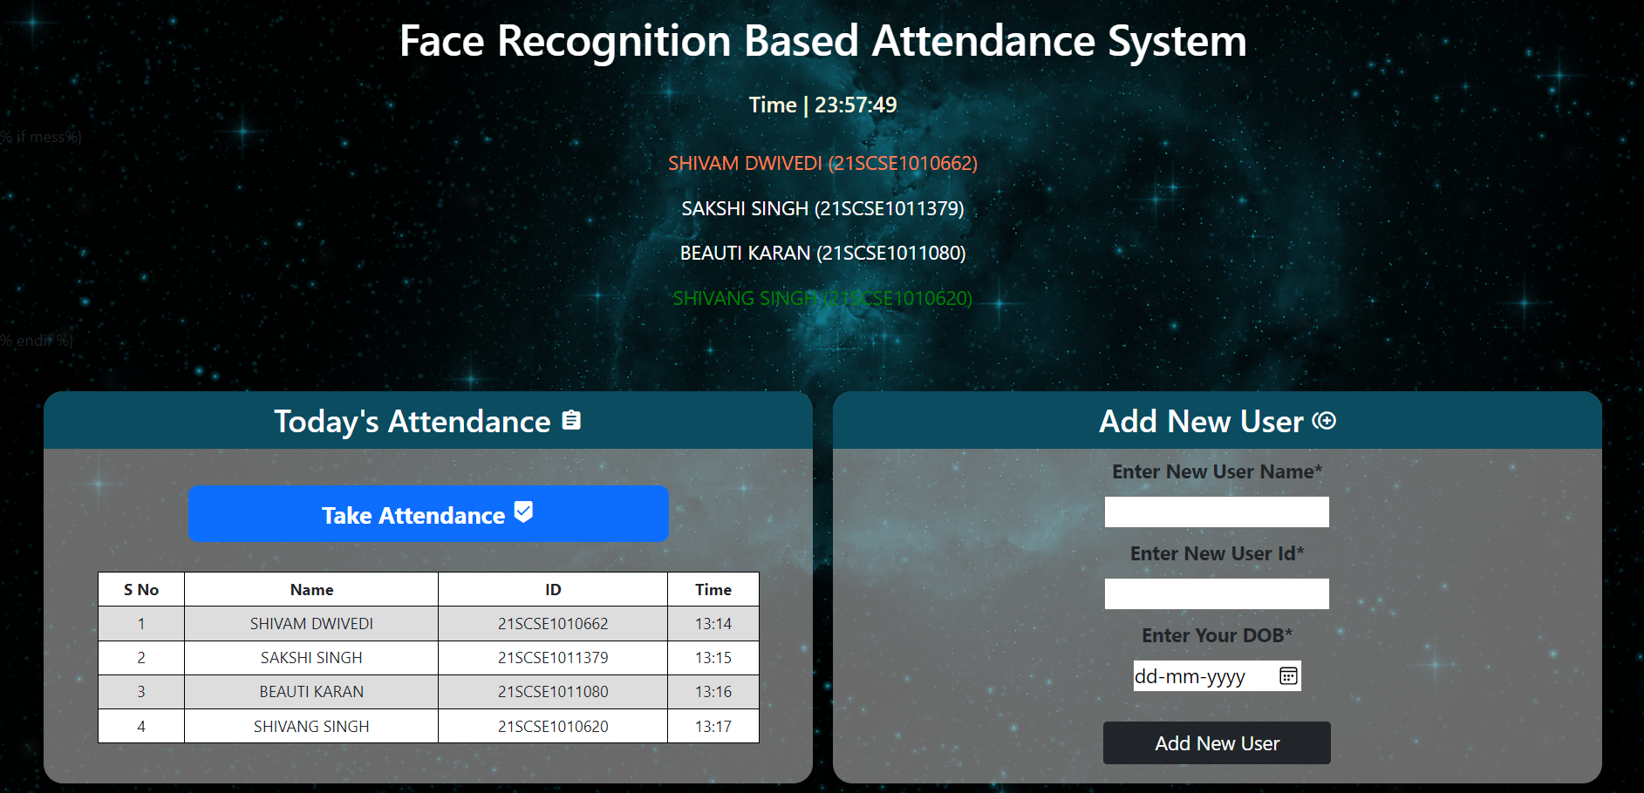Click the ID column header
1644x793 pixels.
point(553,590)
